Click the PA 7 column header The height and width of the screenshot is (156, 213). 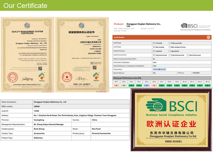(x=162, y=82)
